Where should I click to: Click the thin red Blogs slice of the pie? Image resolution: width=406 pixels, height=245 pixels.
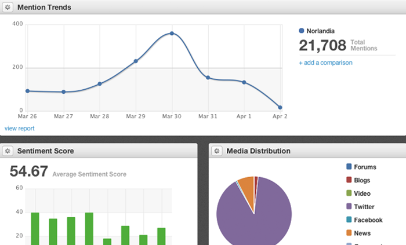tap(256, 186)
